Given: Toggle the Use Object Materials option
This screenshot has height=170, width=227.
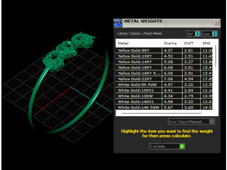Looking at the screenshot, I should [191, 121].
